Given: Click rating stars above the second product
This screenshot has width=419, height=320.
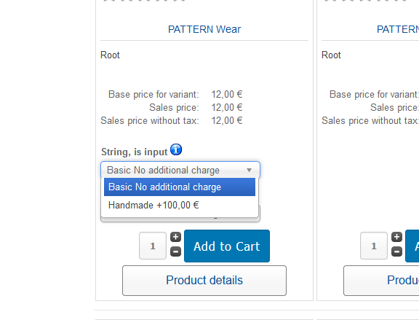Looking at the screenshot, I should [x=365, y=1].
